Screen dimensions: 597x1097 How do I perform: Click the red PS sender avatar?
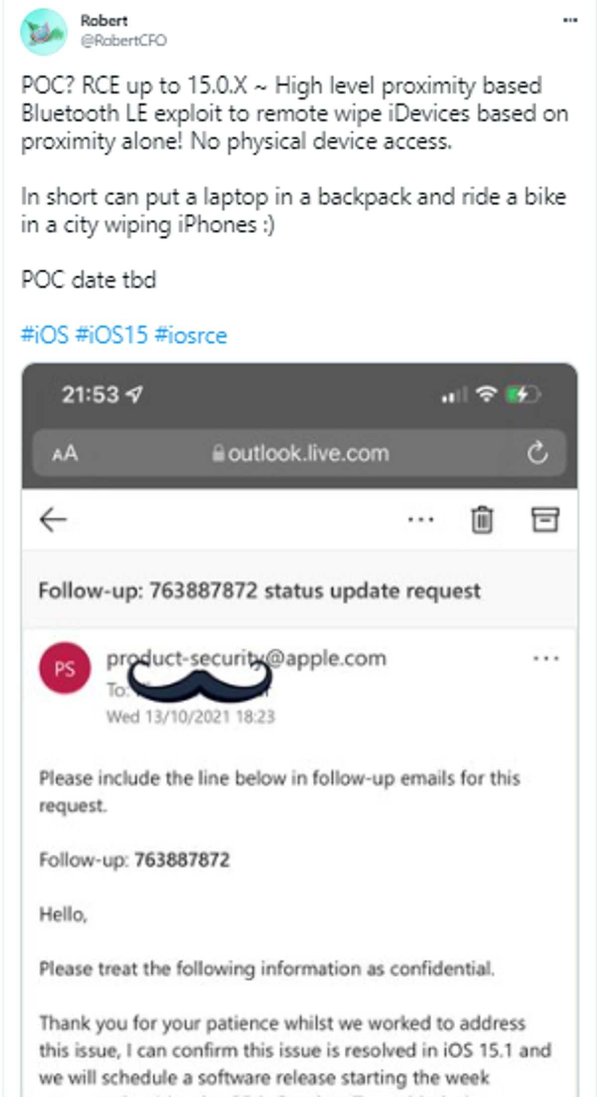tap(65, 668)
